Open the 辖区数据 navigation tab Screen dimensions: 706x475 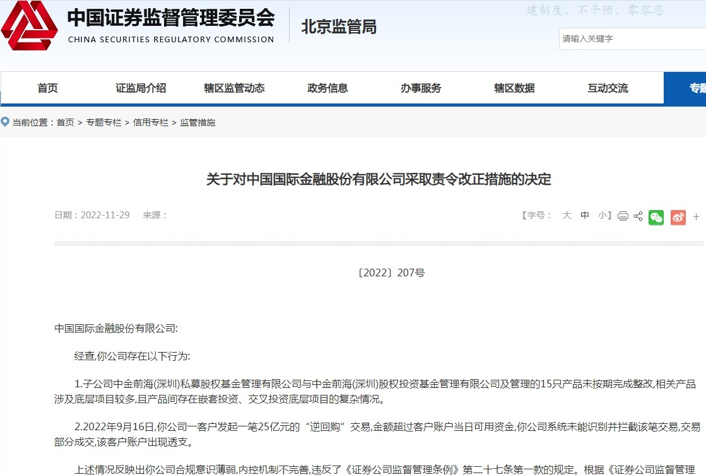(x=514, y=88)
